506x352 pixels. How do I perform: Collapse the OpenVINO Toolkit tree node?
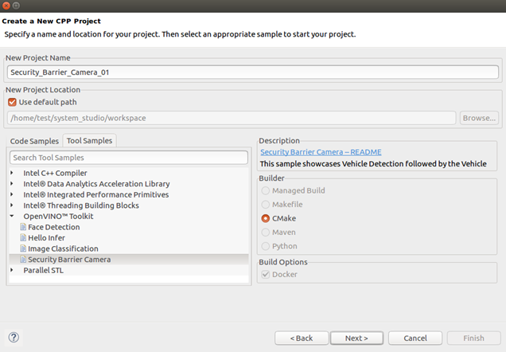tap(12, 216)
